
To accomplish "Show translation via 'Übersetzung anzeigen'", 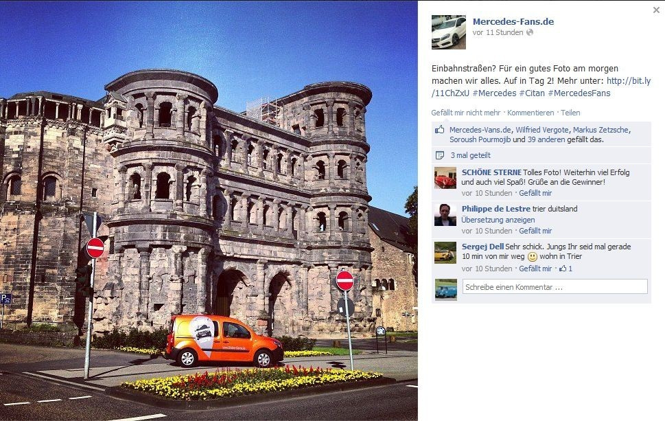I will tap(498, 220).
